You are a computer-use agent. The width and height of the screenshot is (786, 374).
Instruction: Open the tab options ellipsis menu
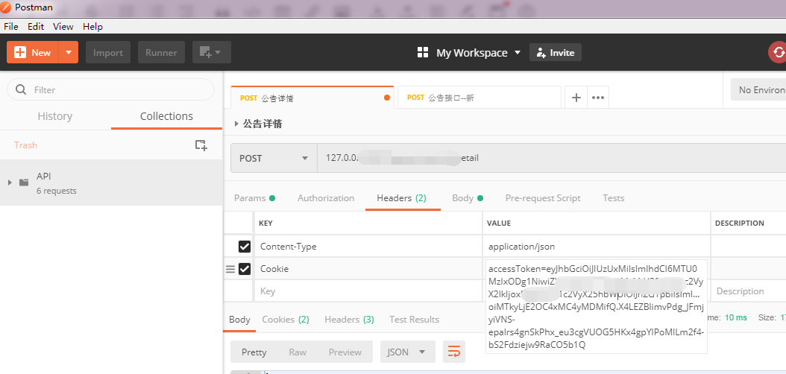tap(597, 98)
